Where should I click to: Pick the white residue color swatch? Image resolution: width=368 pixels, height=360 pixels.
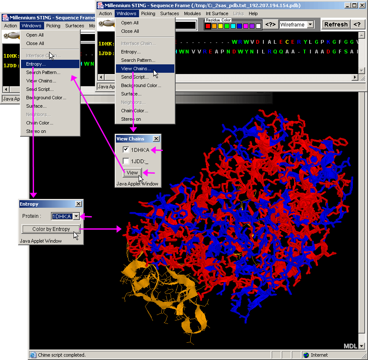[258, 26]
